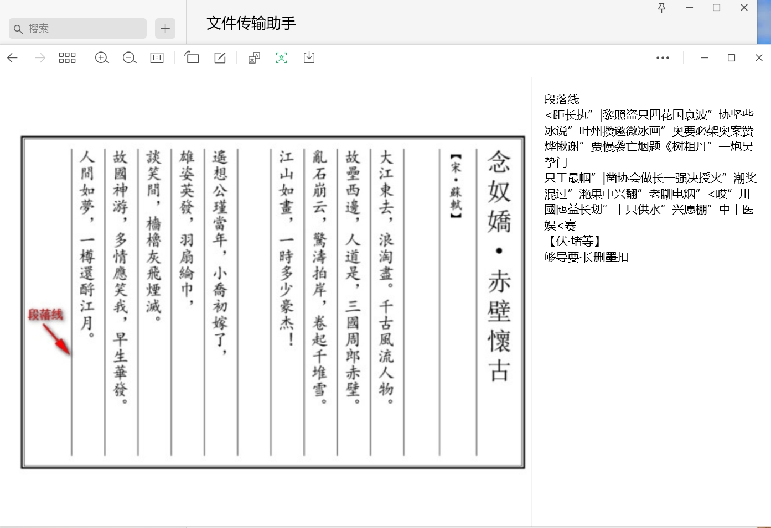This screenshot has height=528, width=771.
Task: Click the 文件传输助手 chat title
Action: [x=251, y=23]
